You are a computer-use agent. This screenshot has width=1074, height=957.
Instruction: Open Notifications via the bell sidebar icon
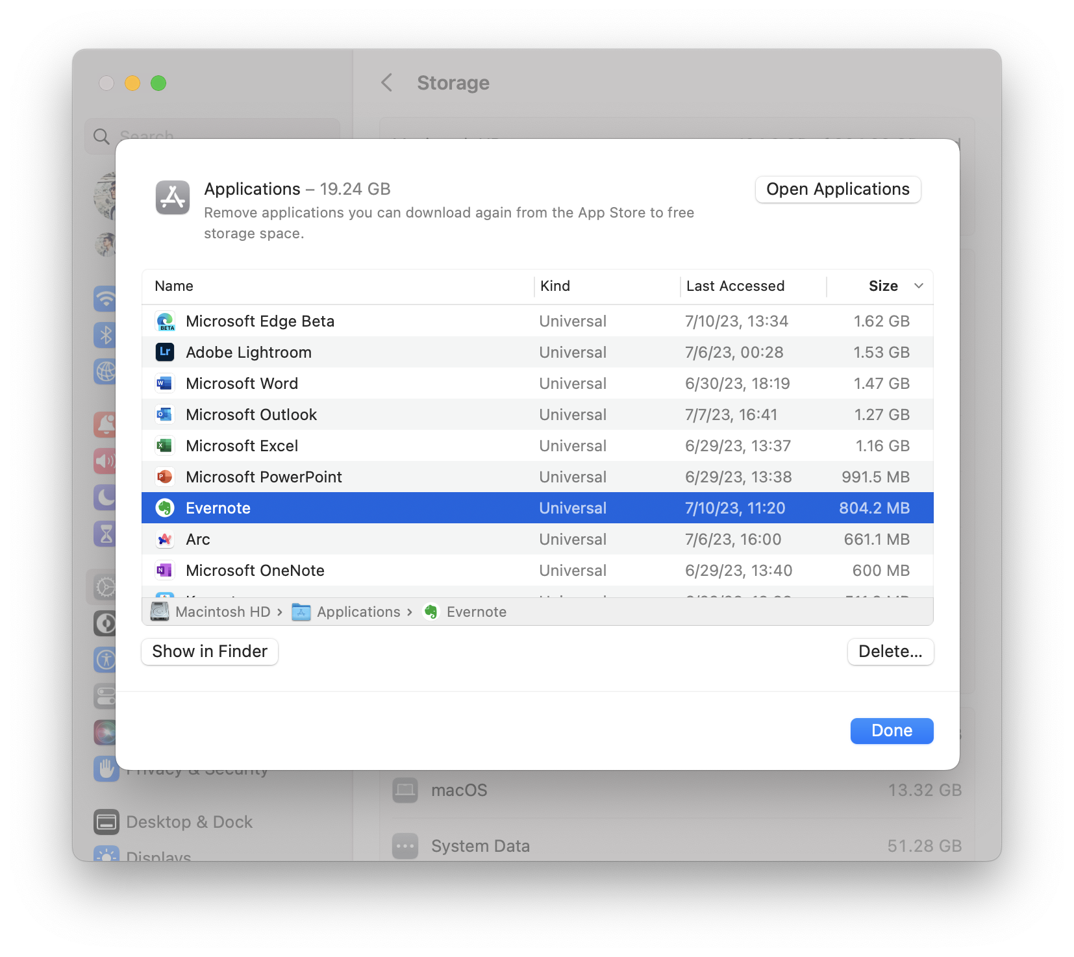[105, 425]
